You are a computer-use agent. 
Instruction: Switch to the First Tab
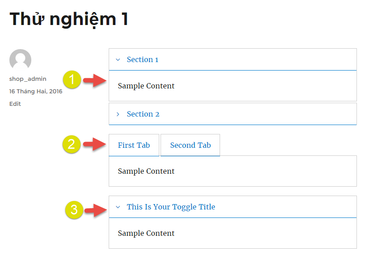(134, 145)
